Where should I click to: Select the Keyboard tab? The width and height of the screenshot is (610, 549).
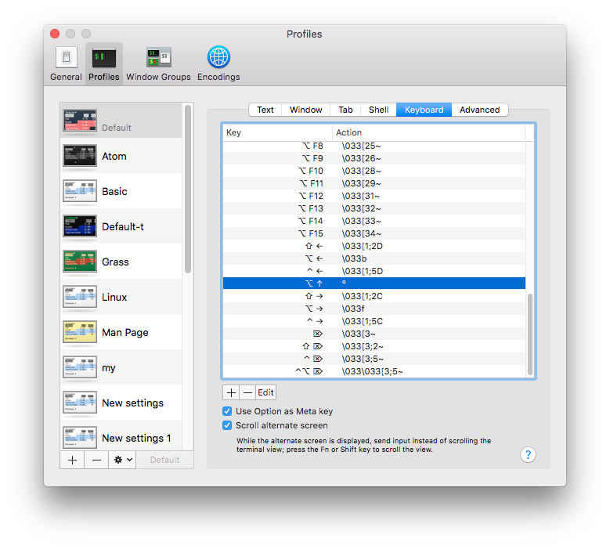pyautogui.click(x=424, y=110)
